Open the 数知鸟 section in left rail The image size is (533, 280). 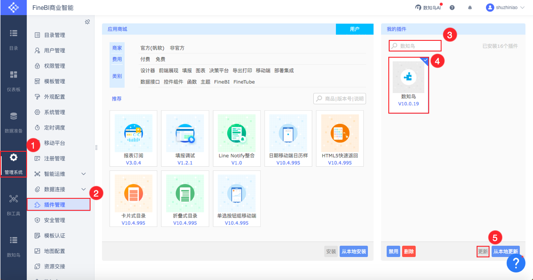13,247
